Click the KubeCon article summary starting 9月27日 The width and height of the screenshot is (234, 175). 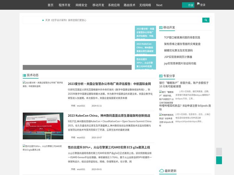tap(110, 126)
